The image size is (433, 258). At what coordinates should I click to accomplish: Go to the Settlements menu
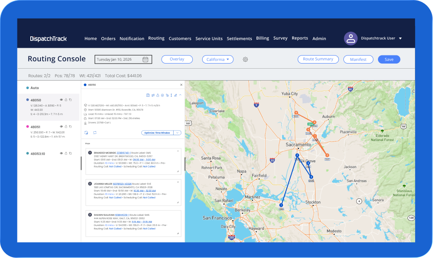pyautogui.click(x=239, y=39)
